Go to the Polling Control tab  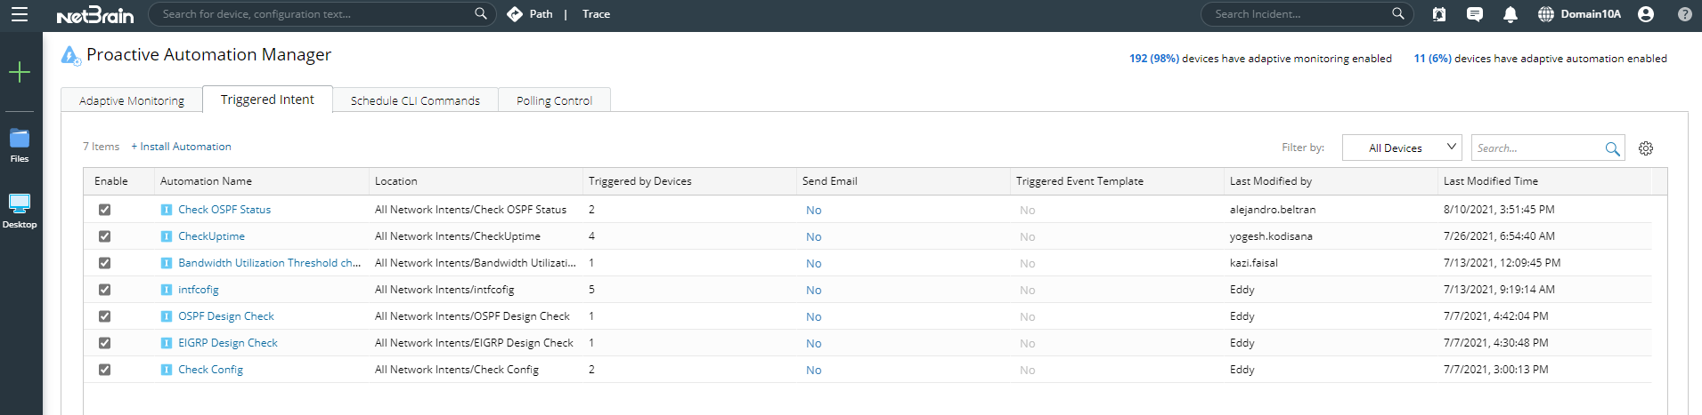point(554,100)
